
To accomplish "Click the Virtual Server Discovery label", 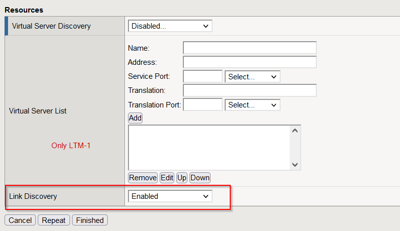I will (51, 26).
